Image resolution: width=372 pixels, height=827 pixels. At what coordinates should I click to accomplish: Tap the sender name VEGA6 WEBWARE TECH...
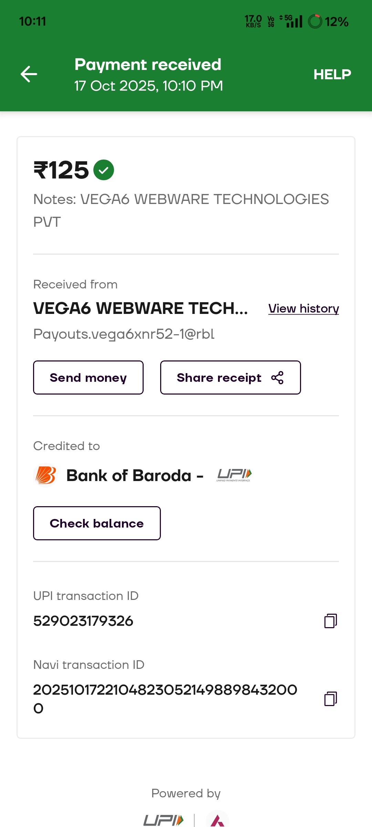point(141,308)
